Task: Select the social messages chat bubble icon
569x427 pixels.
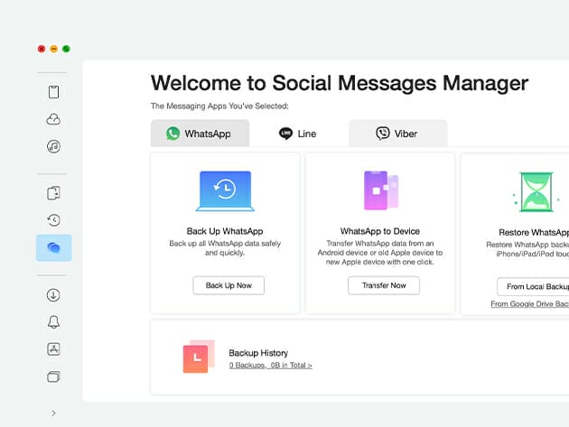Action: (x=53, y=247)
